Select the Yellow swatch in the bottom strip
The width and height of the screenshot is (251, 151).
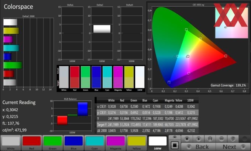click(137, 143)
